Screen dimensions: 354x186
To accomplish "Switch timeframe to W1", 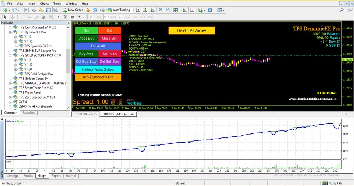I will click(143, 17).
